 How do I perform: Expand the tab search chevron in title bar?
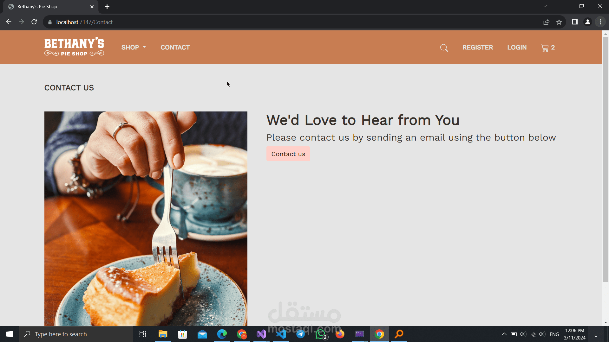pos(545,6)
